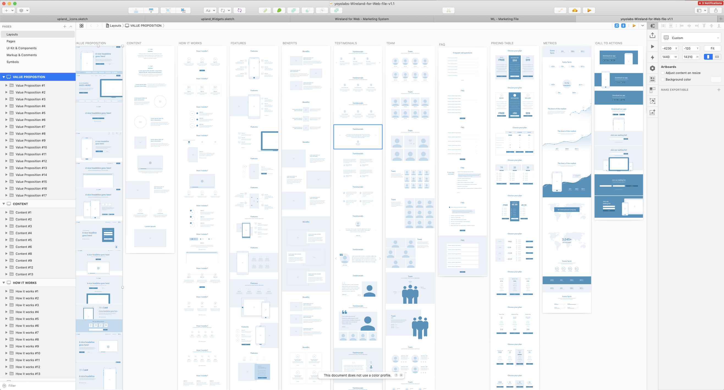
Task: Open the Insert plus menu in toolbar
Action: [x=9, y=10]
